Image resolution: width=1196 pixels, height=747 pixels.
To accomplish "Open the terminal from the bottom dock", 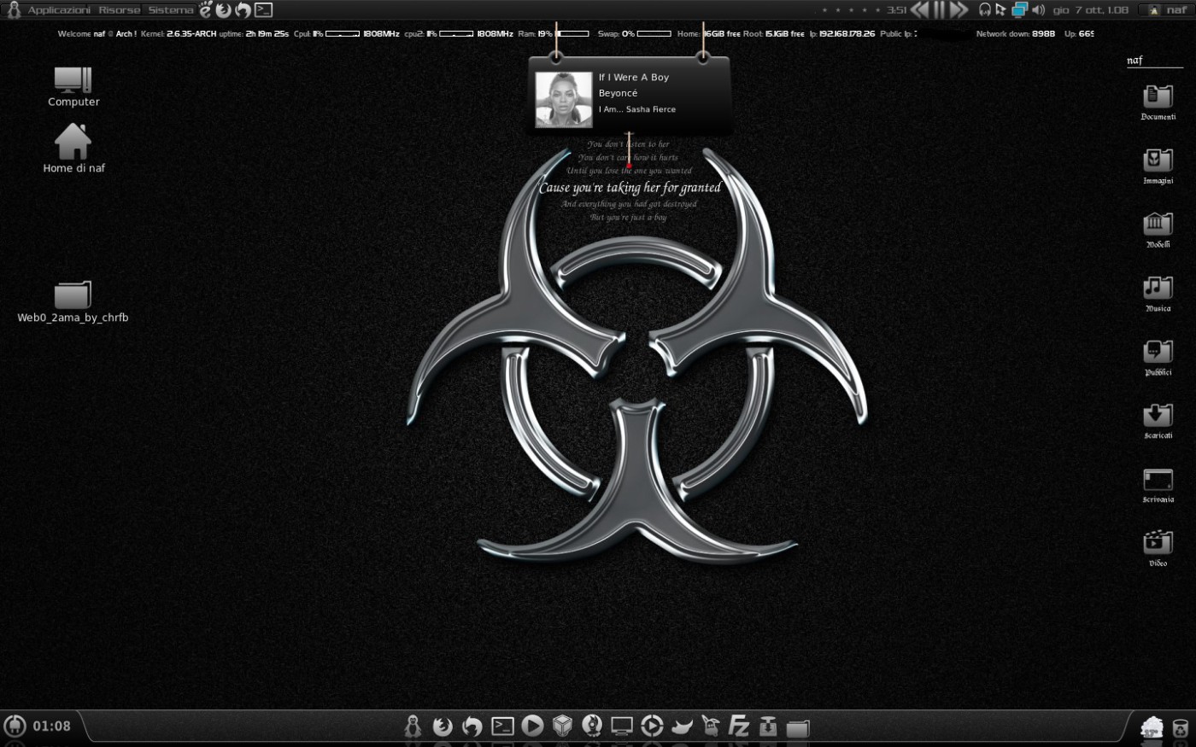I will 502,727.
